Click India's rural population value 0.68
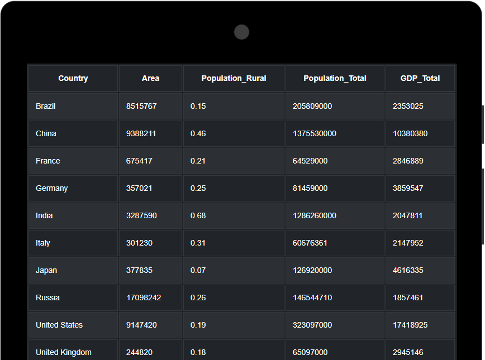The height and width of the screenshot is (360, 485). [x=198, y=215]
